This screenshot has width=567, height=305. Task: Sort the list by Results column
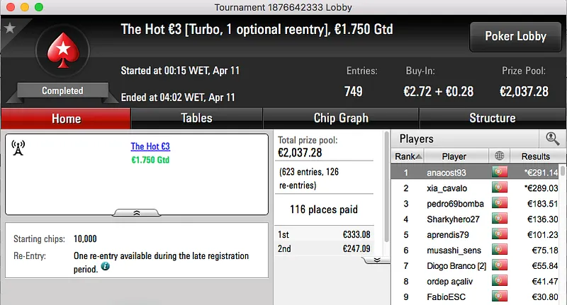click(535, 156)
